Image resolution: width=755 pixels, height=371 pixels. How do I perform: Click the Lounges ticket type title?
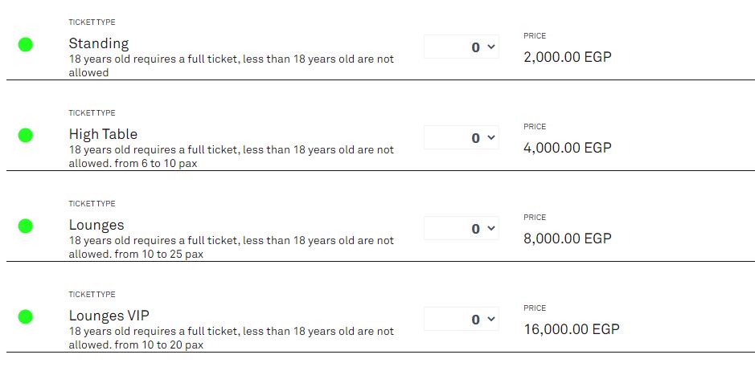[96, 225]
